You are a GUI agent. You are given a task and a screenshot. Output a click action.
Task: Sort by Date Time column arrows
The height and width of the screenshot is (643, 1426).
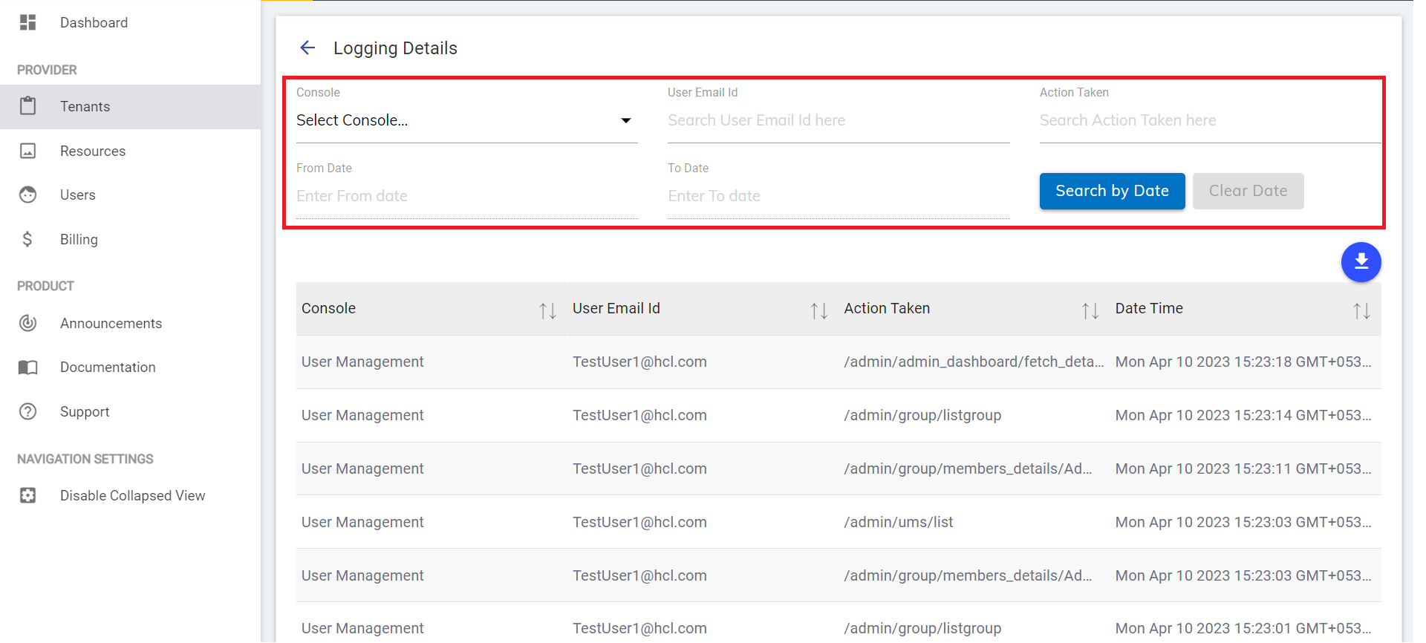[x=1361, y=310]
